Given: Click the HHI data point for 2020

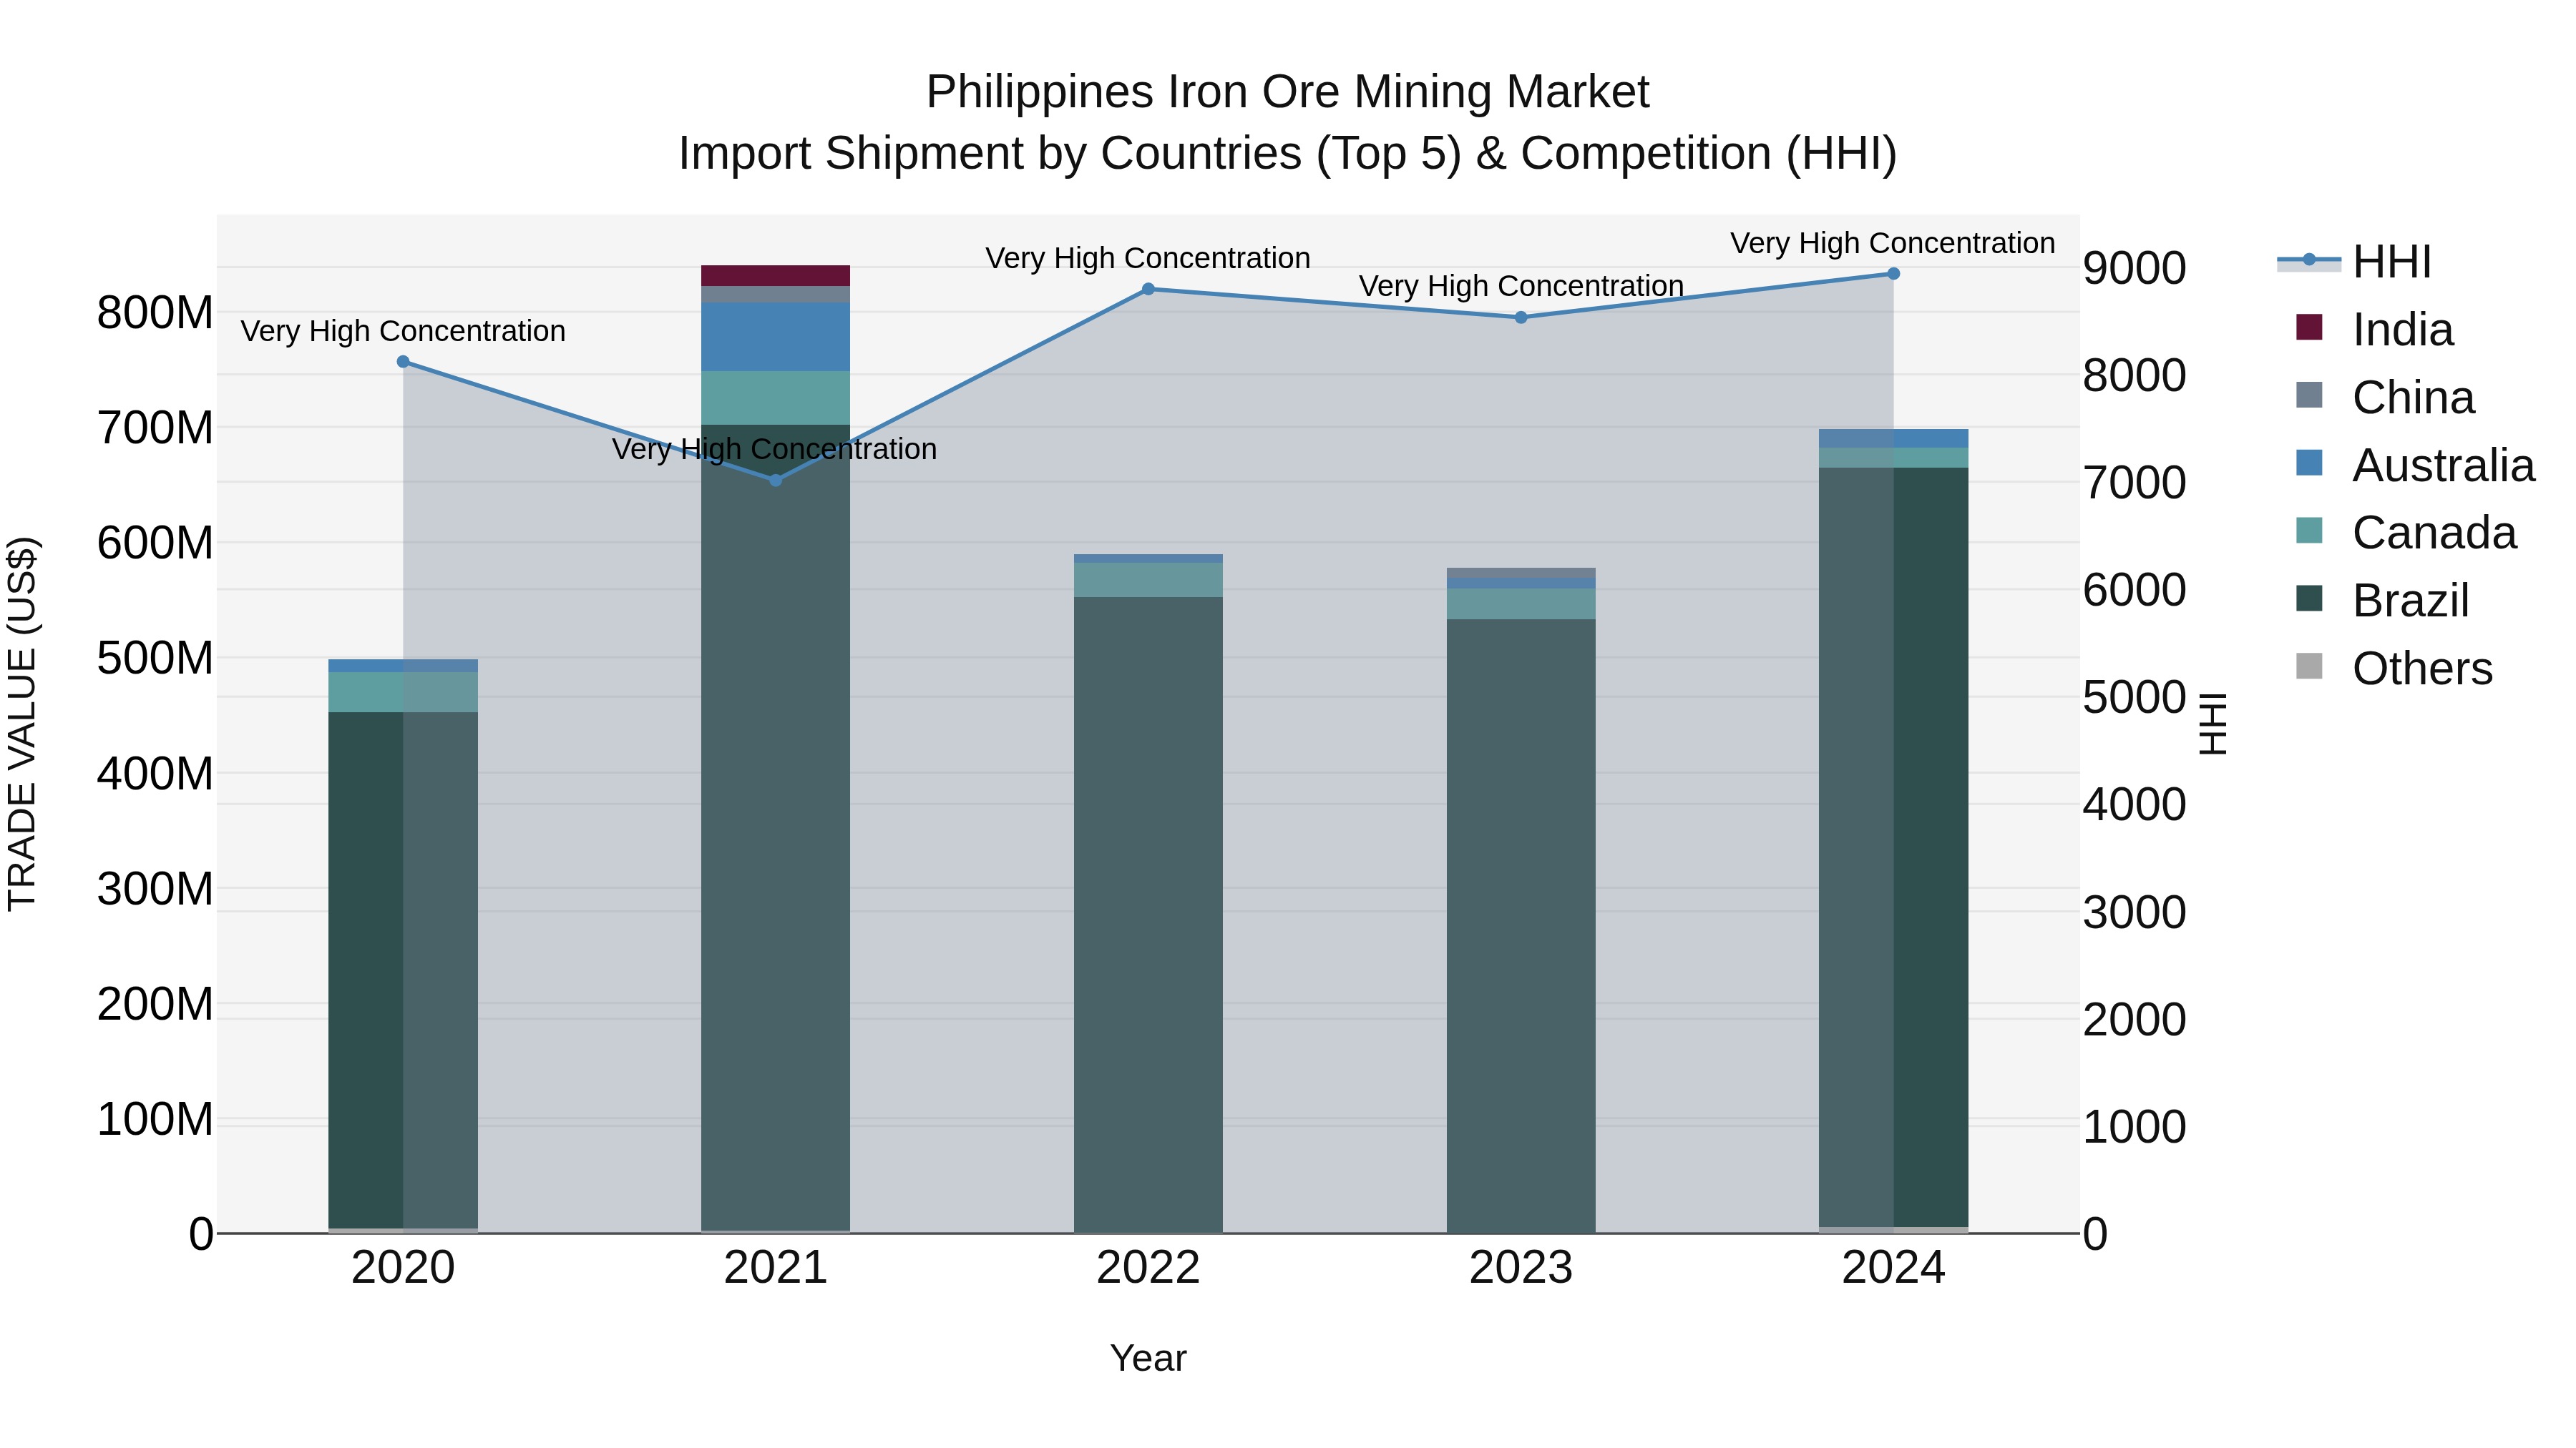Looking at the screenshot, I should click(x=403, y=362).
